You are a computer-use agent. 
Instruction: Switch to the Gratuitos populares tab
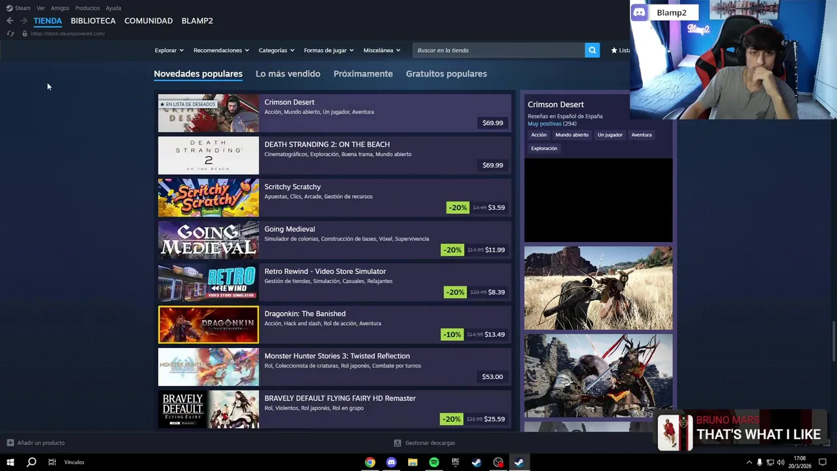[x=446, y=74]
